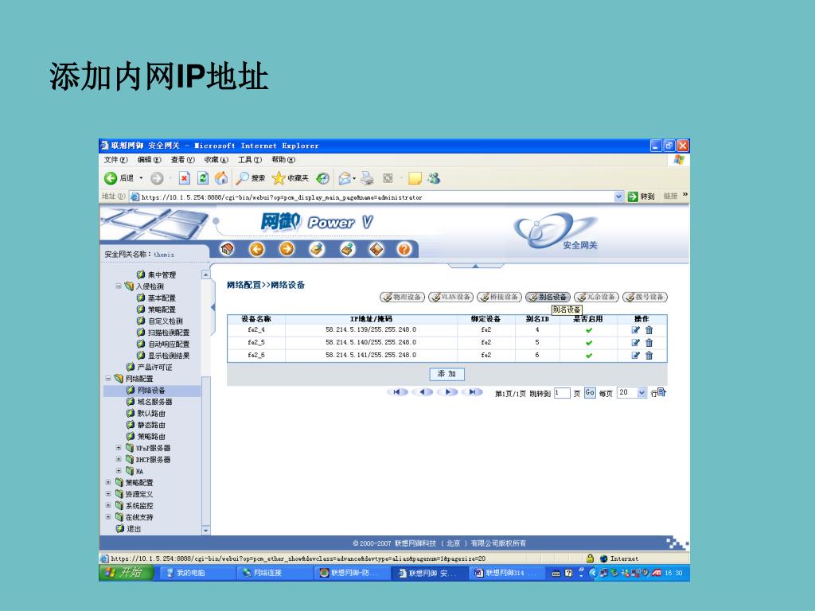Toggle enabled checkmark for fe2_6
815x611 pixels.
click(589, 356)
